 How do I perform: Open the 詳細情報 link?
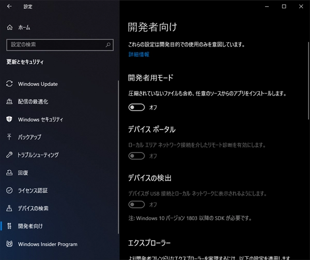pyautogui.click(x=139, y=55)
